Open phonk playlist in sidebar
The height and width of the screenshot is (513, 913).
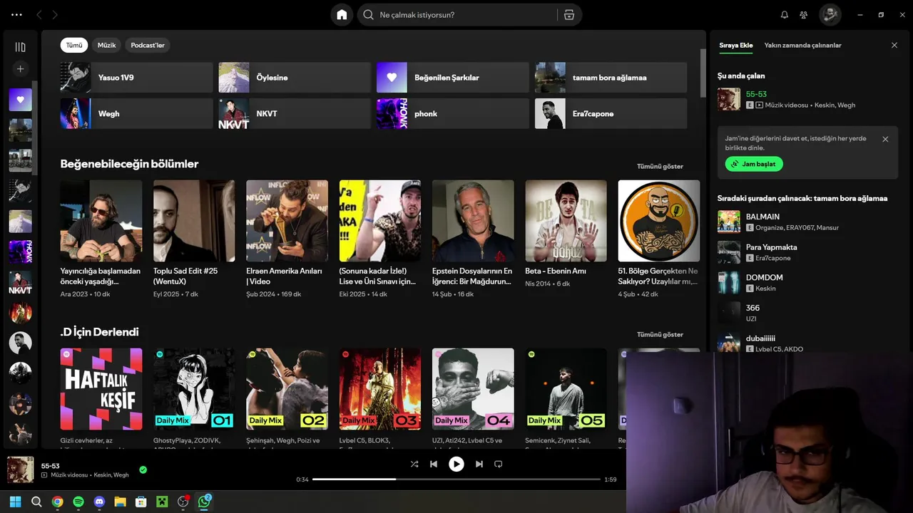(x=20, y=252)
